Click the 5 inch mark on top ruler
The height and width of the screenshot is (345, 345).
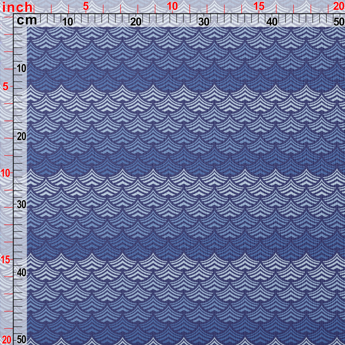coord(86,6)
